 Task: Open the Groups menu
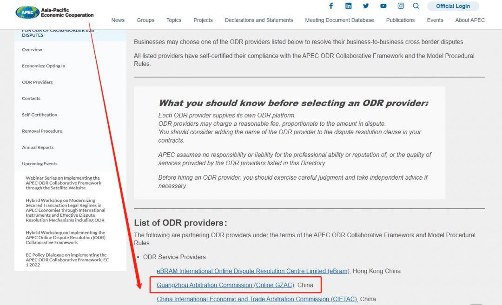coord(145,20)
